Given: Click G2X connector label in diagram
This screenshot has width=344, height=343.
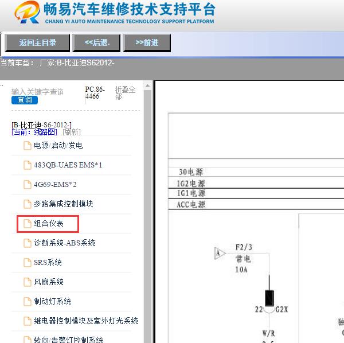Looking at the screenshot, I should 282,310.
